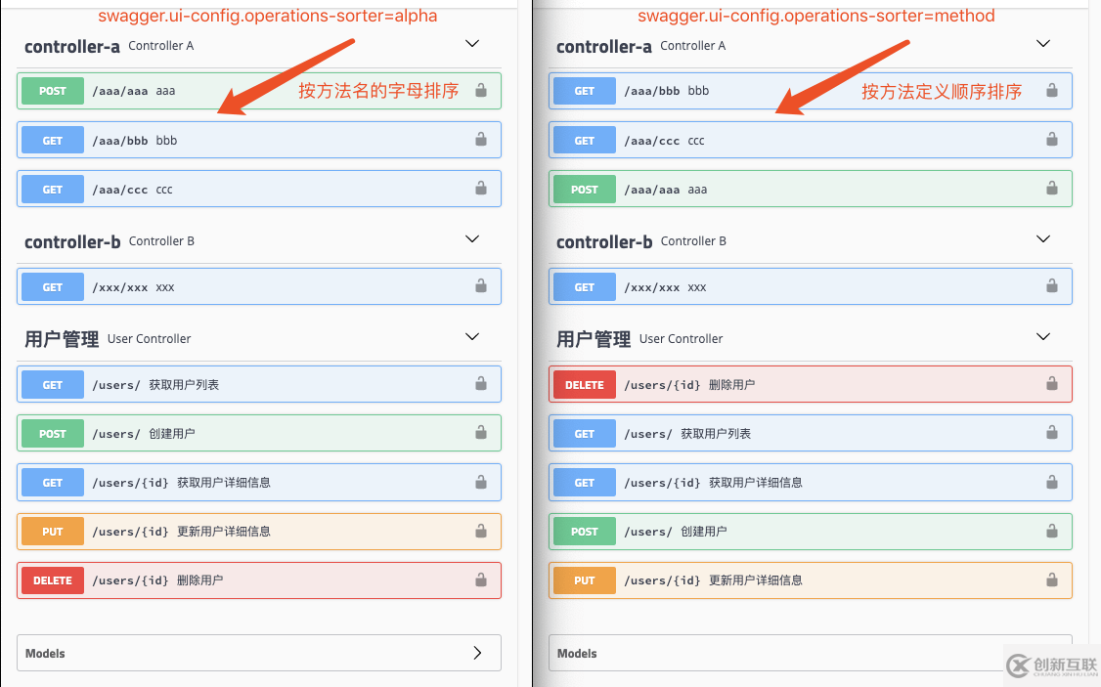Collapse the controller-a section in alpha view

(472, 43)
